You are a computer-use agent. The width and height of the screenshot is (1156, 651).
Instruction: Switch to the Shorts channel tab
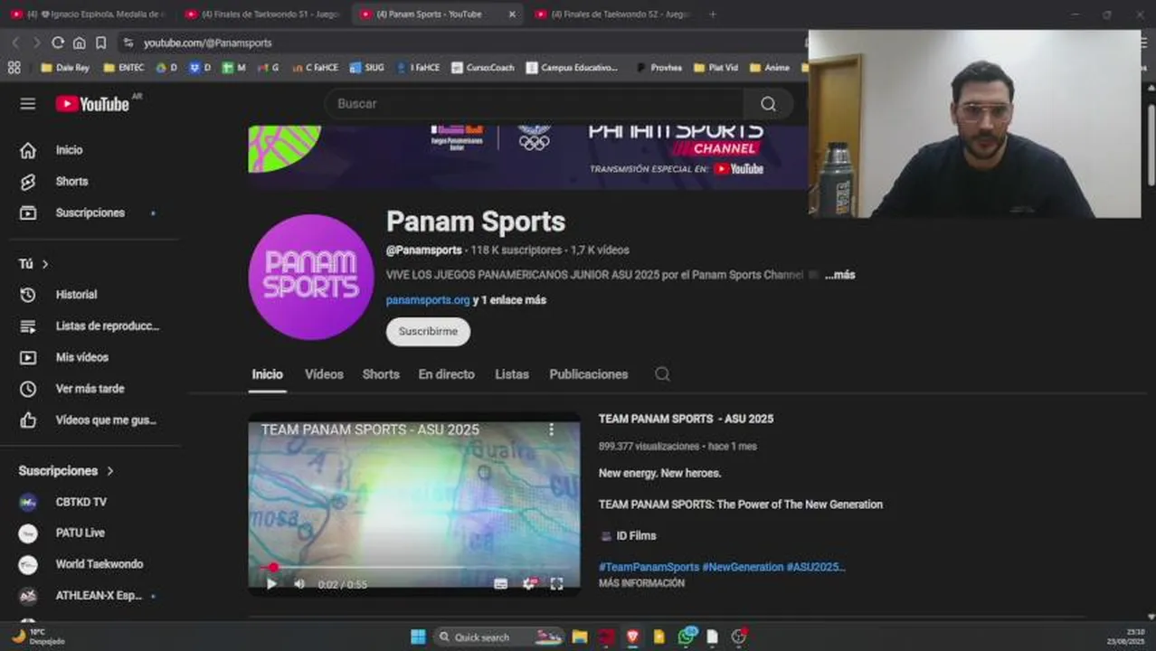(x=381, y=374)
